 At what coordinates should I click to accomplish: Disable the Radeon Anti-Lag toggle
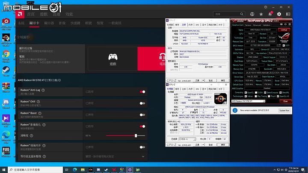[x=142, y=92]
